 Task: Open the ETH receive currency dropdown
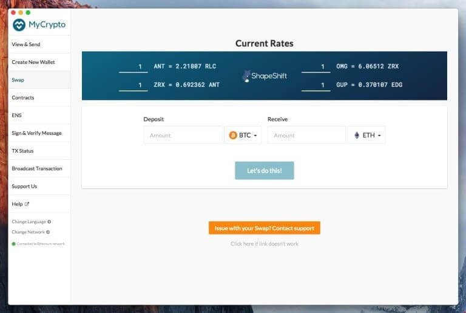[x=366, y=135]
